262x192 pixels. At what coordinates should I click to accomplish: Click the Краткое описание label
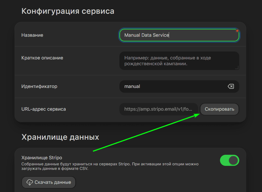(x=42, y=58)
